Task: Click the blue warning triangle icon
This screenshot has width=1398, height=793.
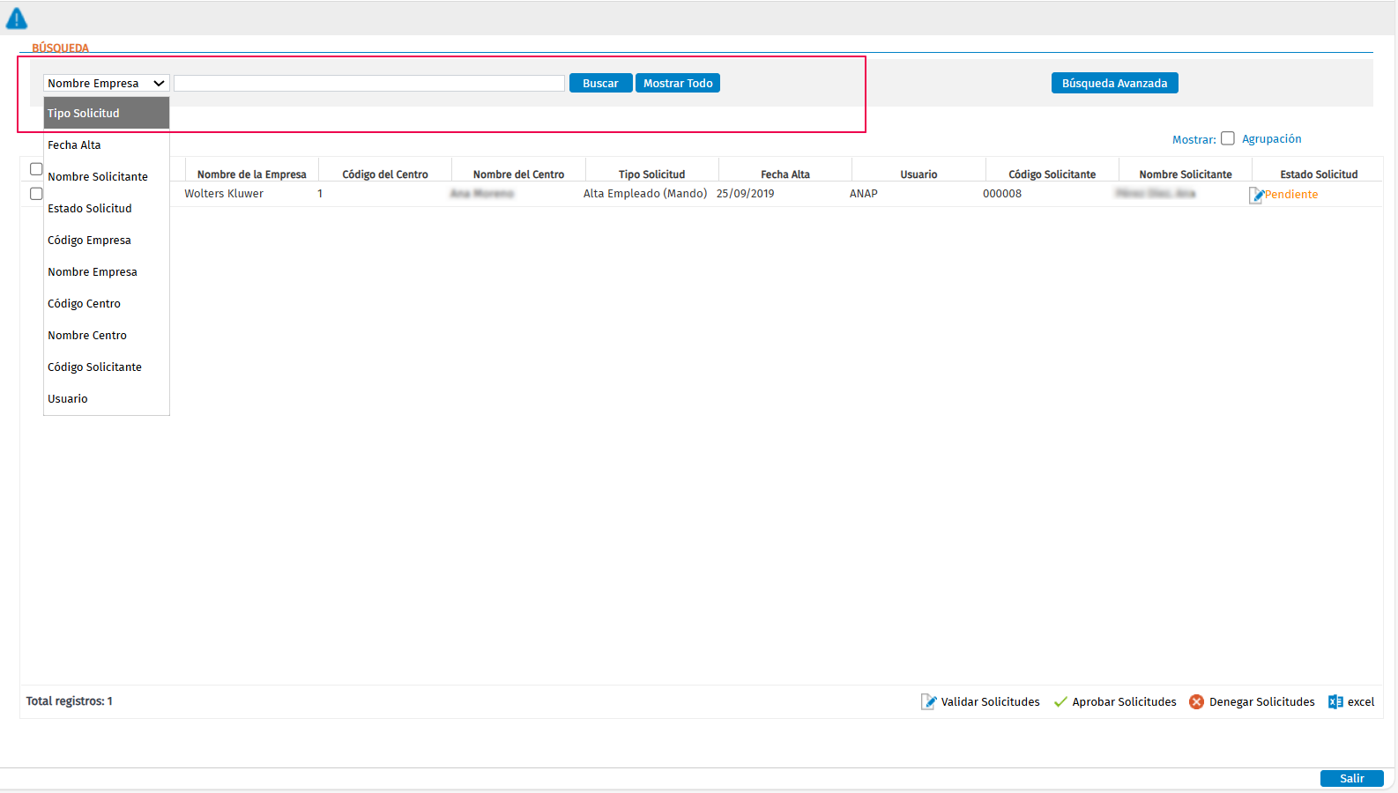Action: click(x=17, y=19)
